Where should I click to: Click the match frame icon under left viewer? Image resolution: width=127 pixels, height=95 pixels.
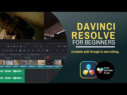click(34, 46)
